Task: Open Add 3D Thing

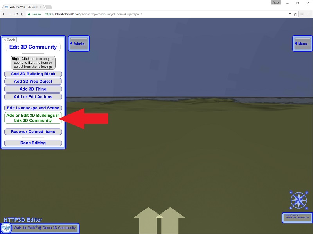Action: click(x=33, y=89)
